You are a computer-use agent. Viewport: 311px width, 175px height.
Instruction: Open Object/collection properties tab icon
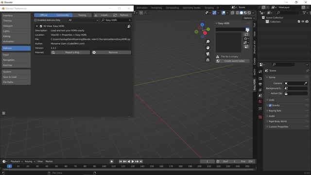coord(260,109)
